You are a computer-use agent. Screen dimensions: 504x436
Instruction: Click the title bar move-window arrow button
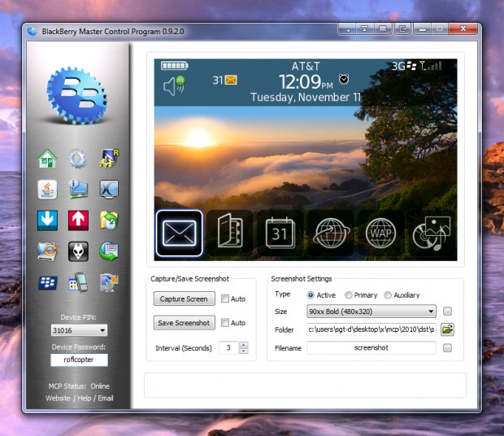pos(402,29)
